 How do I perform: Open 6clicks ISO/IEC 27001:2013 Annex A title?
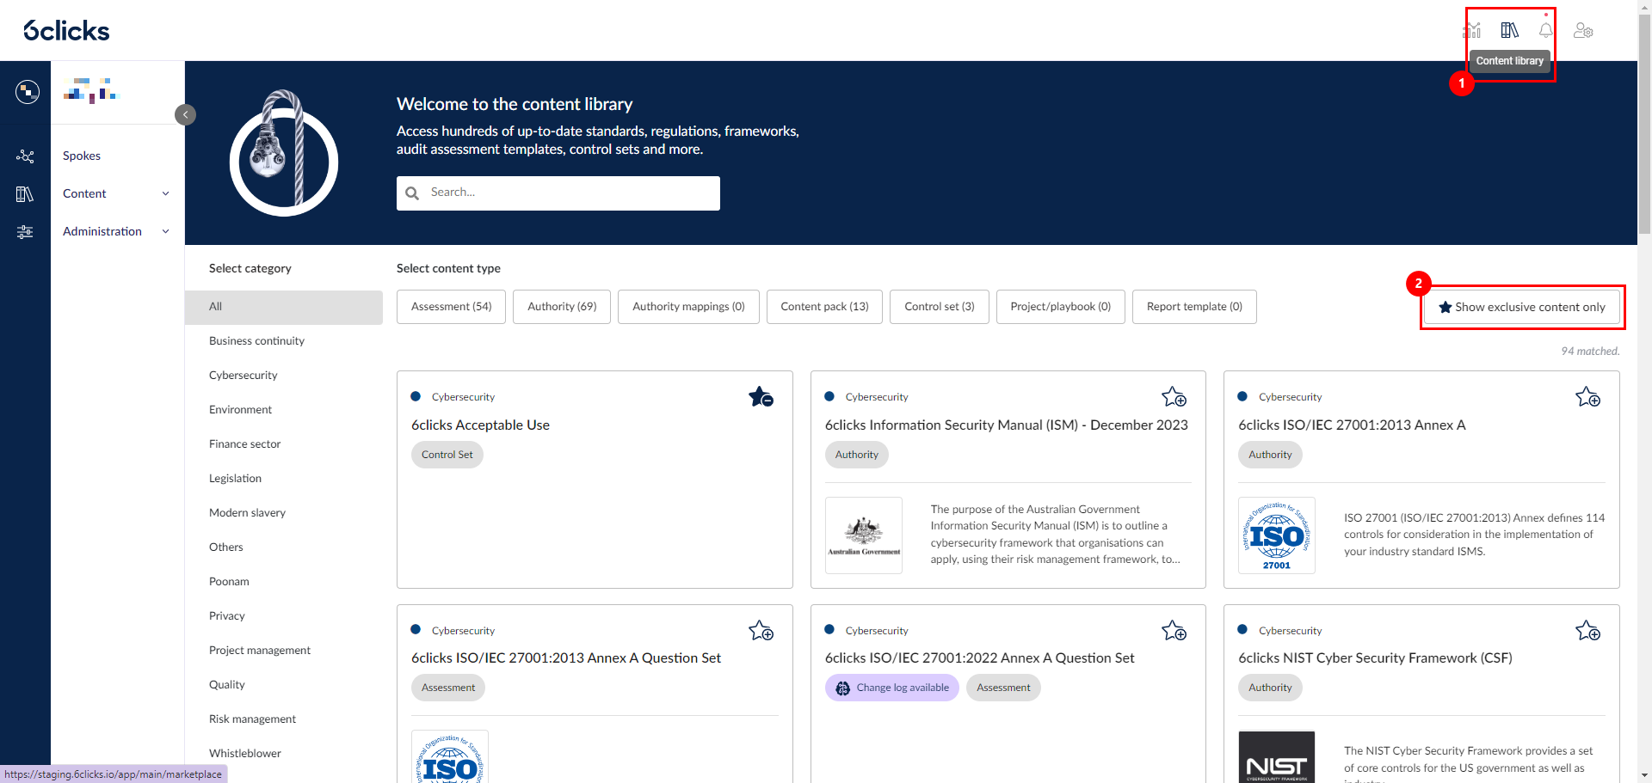1352,425
